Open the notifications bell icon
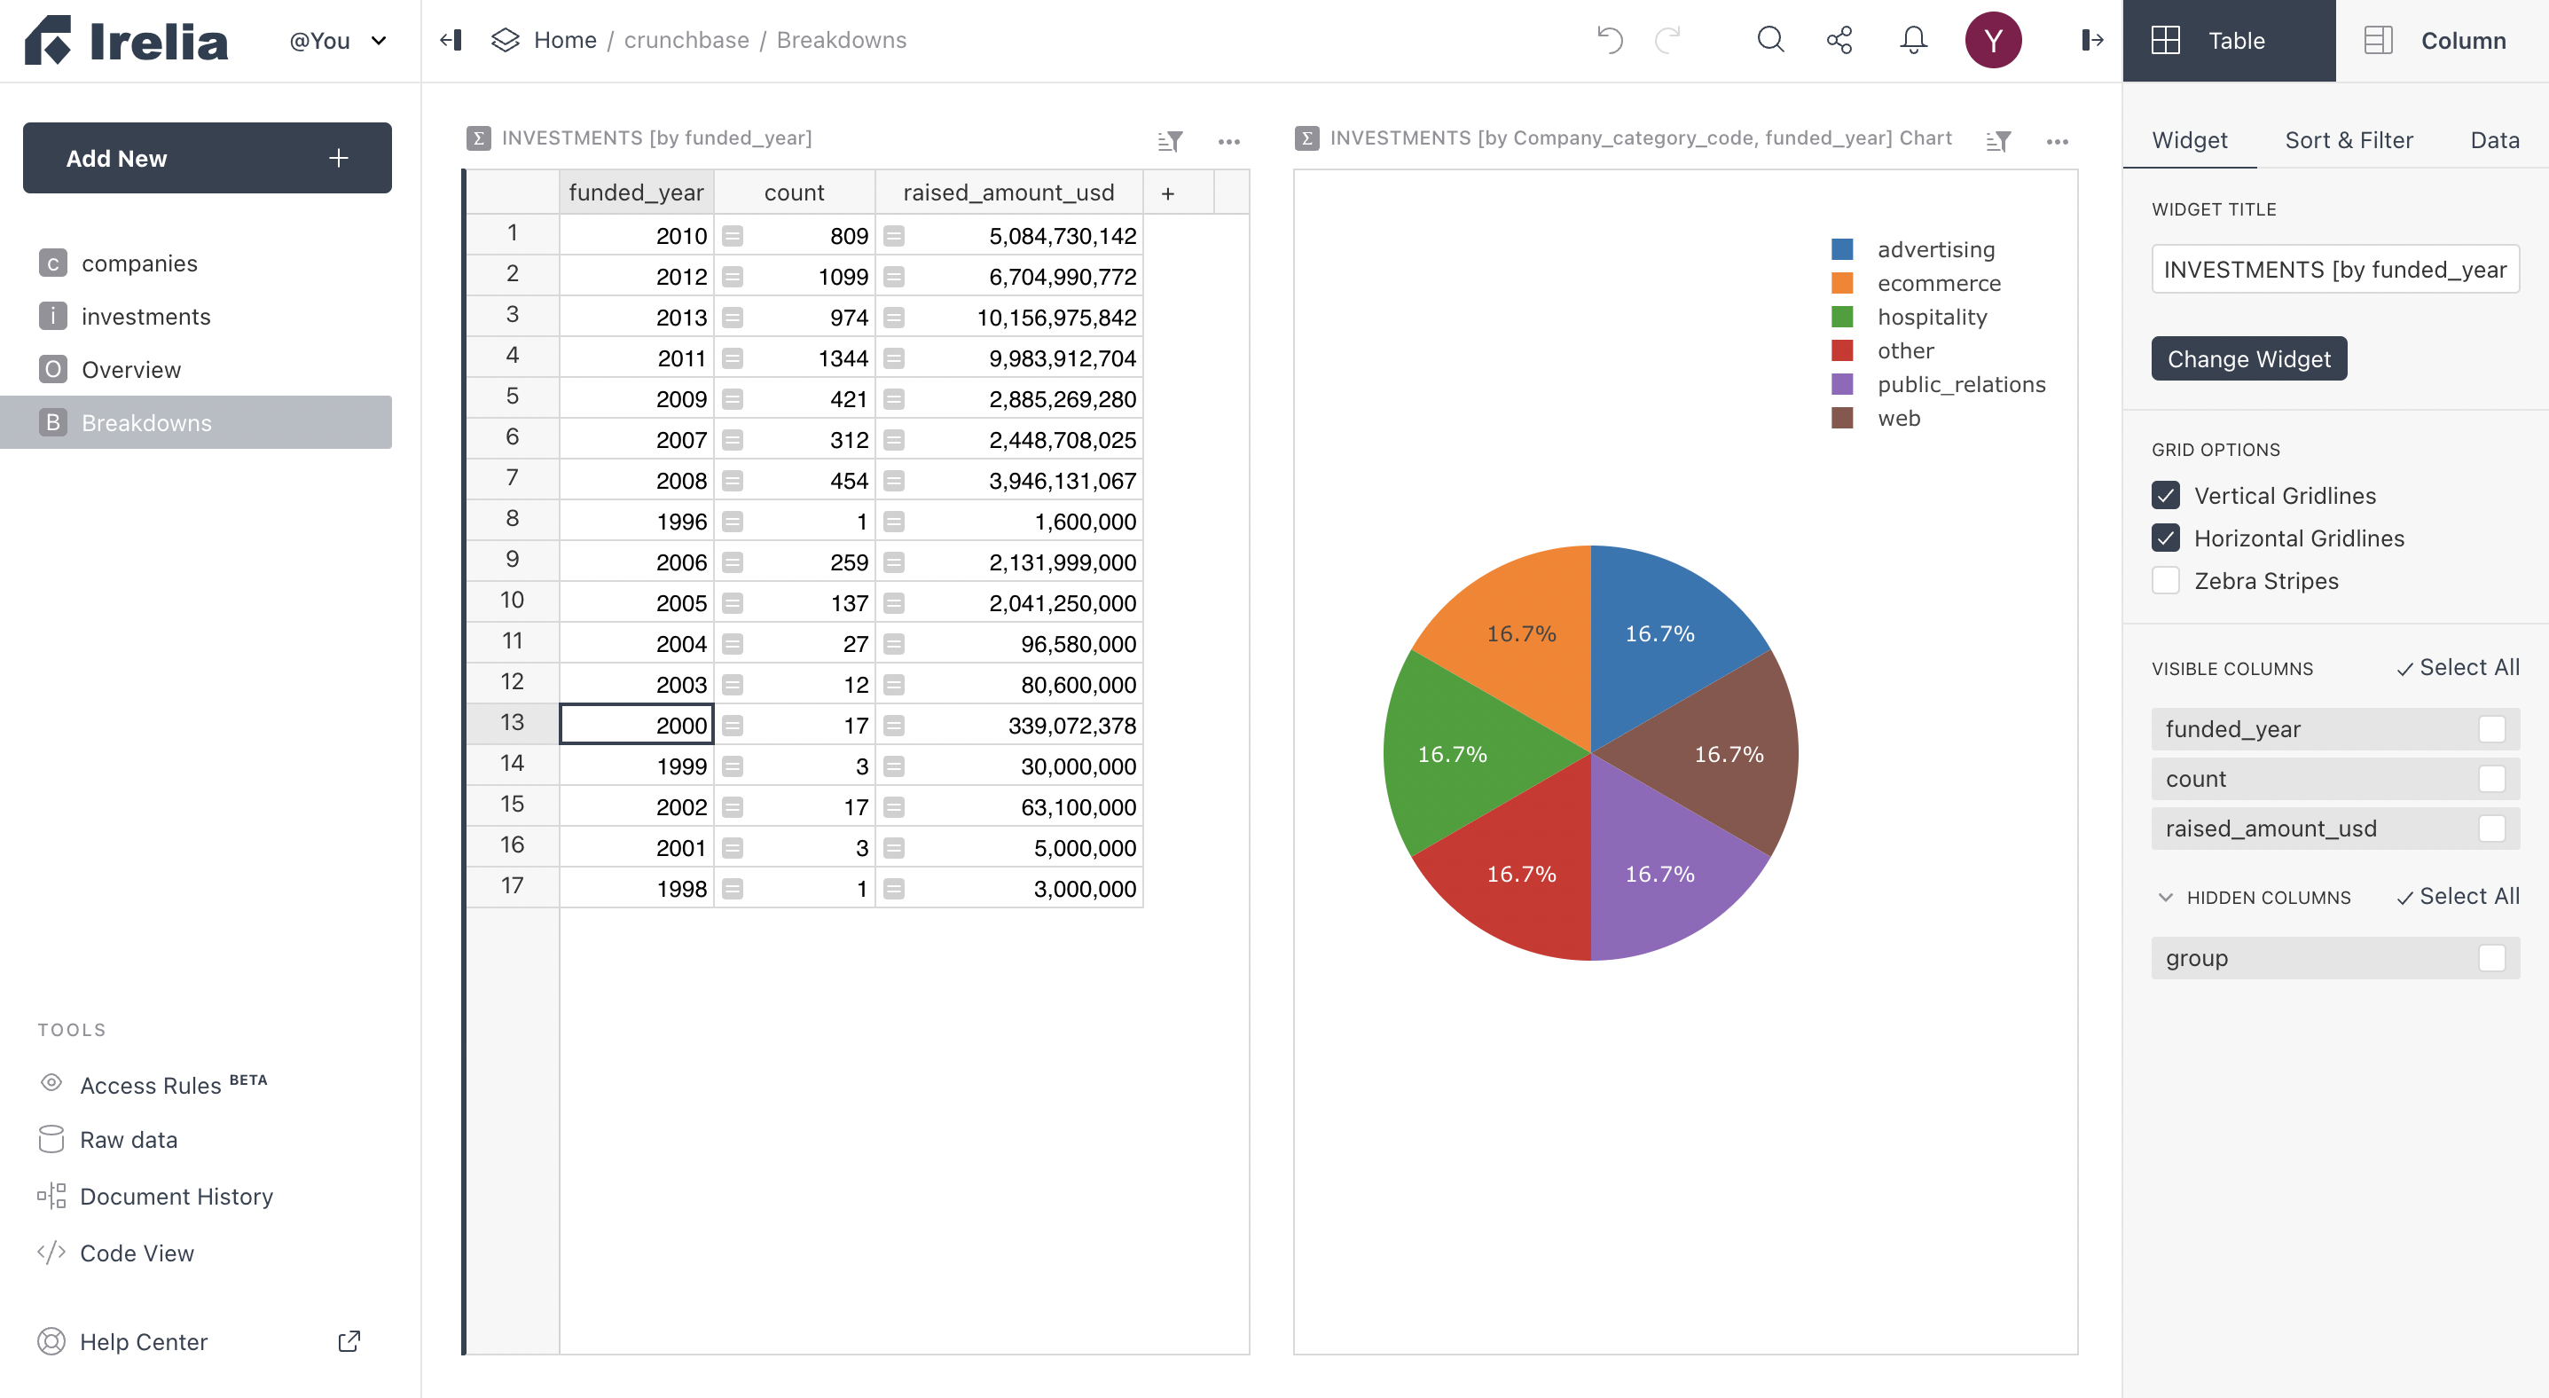This screenshot has height=1398, width=2549. pos(1914,41)
